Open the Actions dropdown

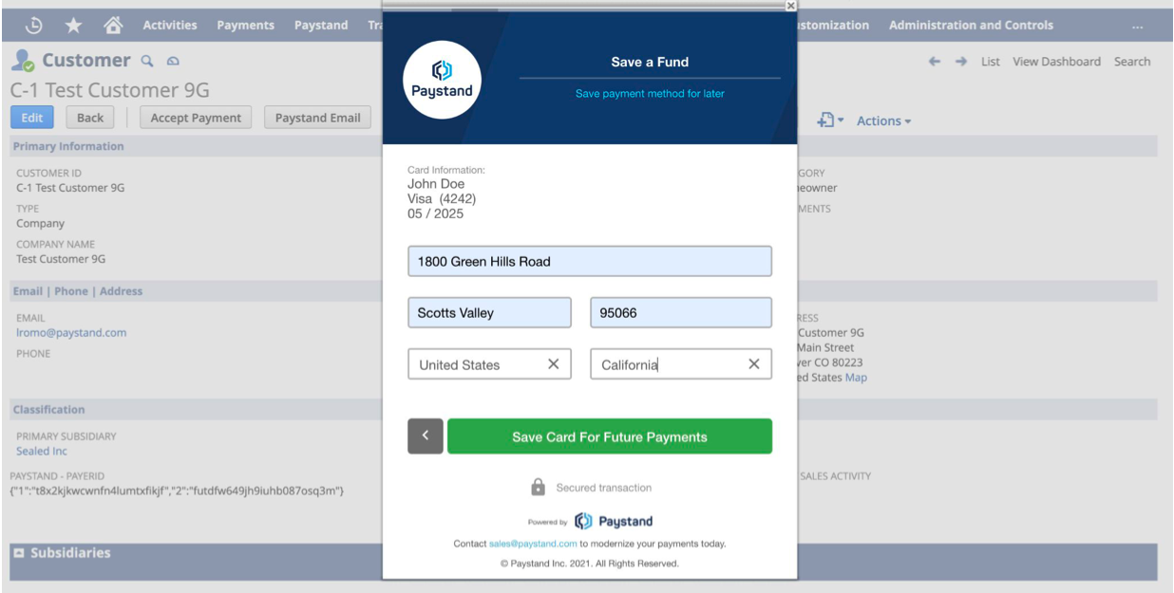click(883, 120)
